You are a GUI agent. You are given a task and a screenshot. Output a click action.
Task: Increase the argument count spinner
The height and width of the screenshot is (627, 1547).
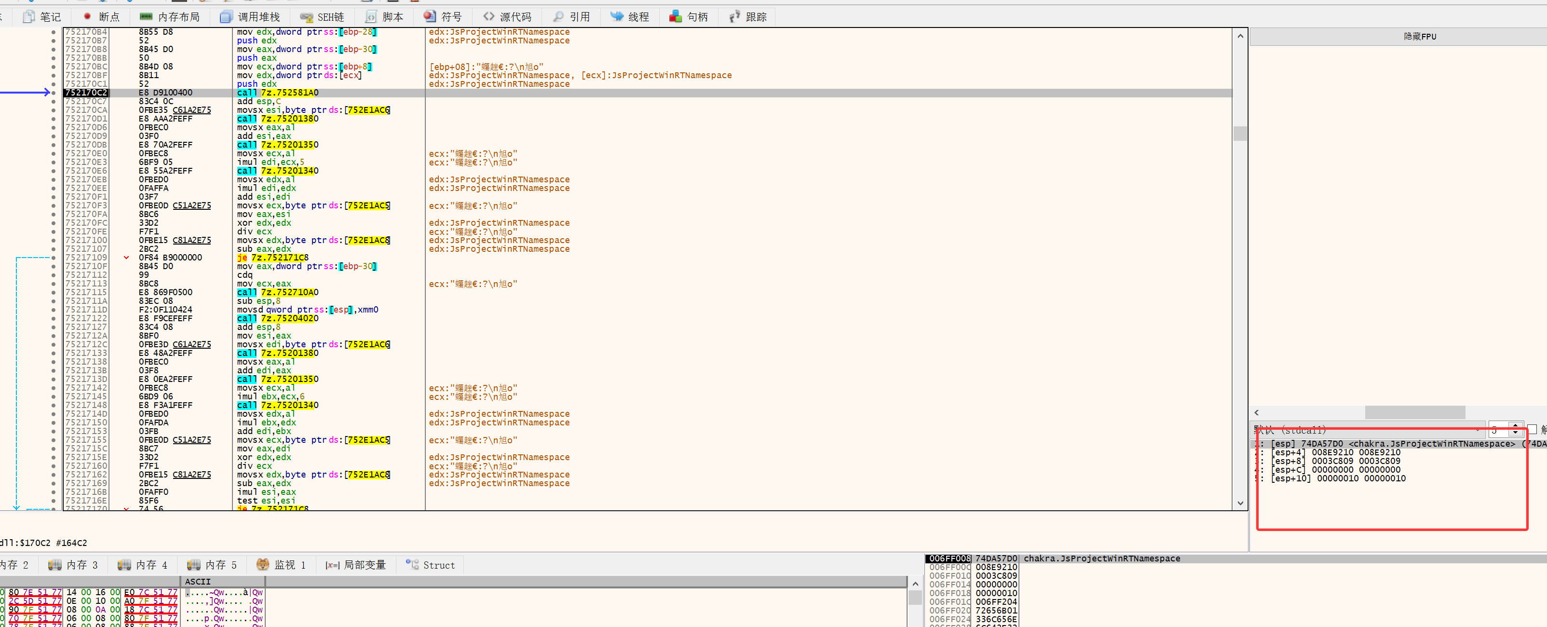click(x=1515, y=426)
